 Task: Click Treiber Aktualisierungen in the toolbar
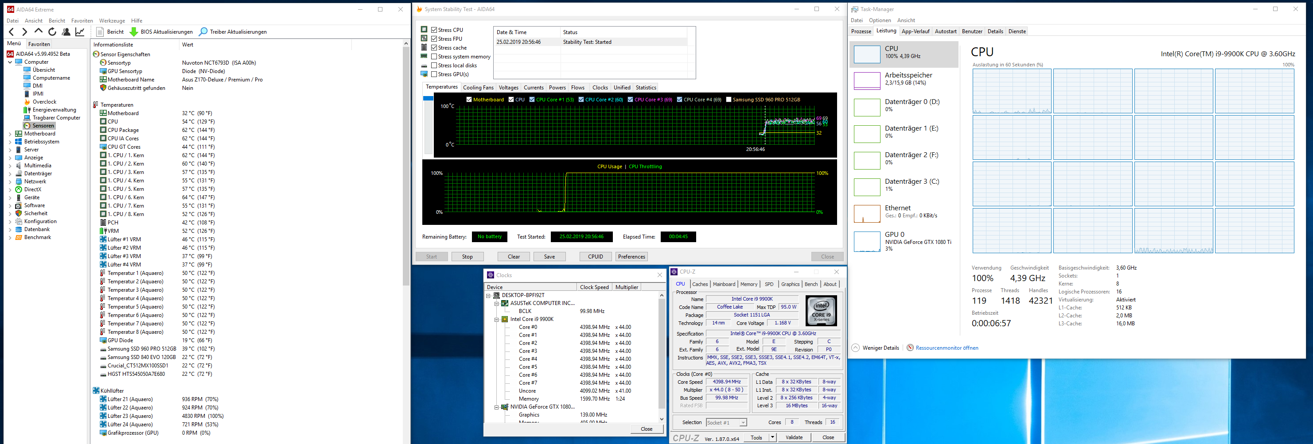pos(233,31)
